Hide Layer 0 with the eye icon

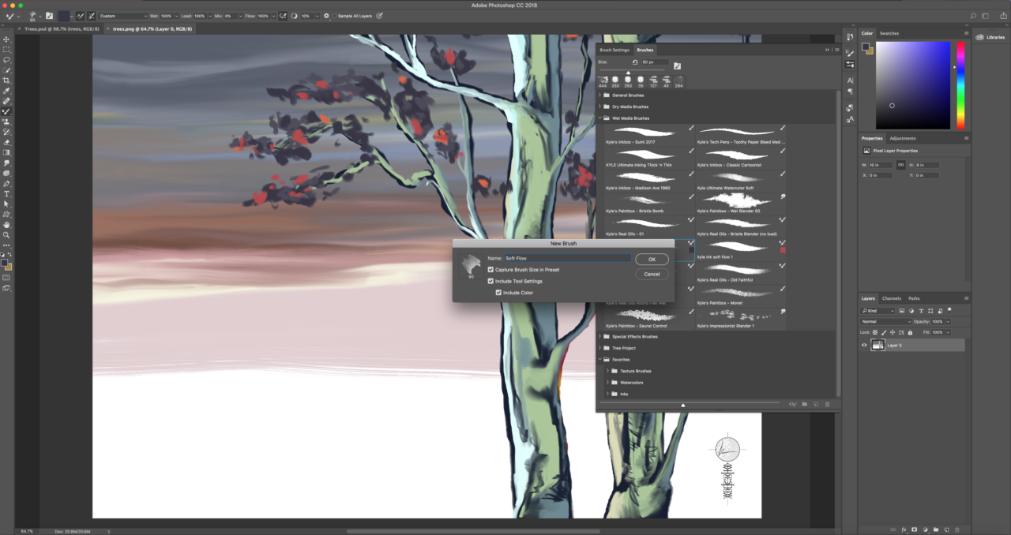(x=864, y=345)
